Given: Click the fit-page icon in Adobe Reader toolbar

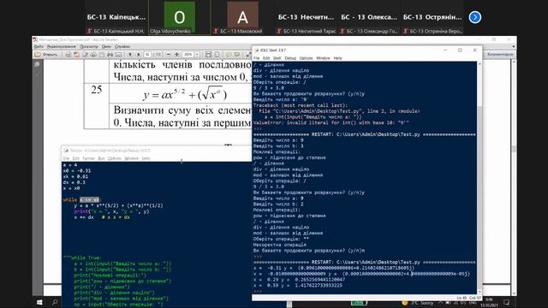Looking at the screenshot, I should point(217,55).
